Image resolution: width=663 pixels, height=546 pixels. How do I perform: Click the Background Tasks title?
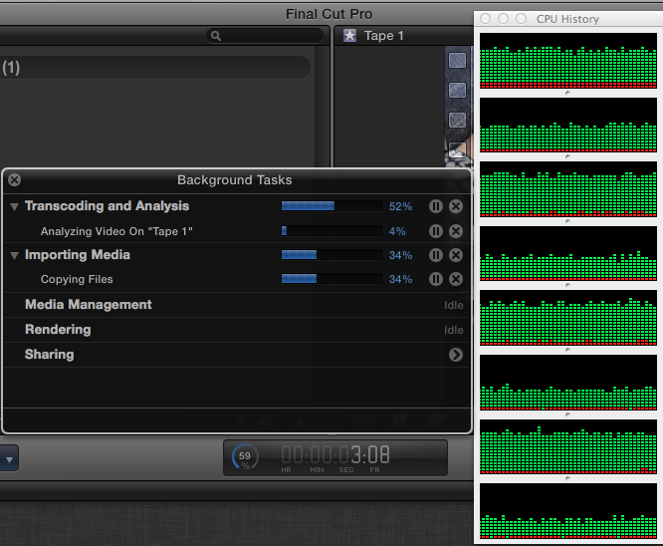pyautogui.click(x=235, y=180)
